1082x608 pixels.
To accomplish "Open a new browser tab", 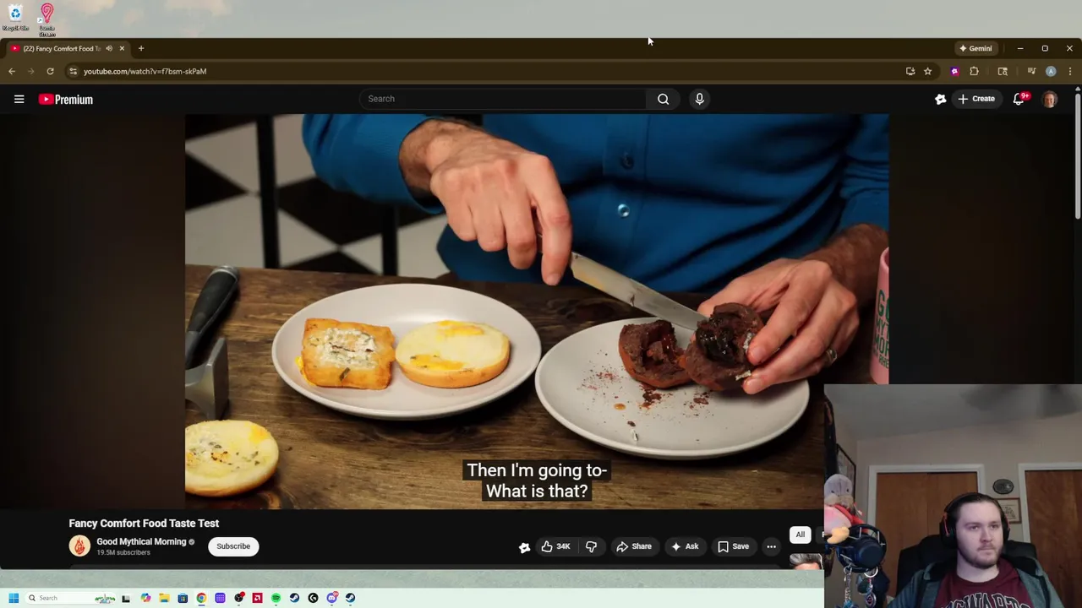I will pos(141,48).
